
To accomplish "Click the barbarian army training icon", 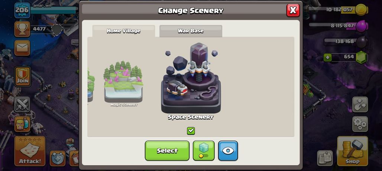I will pos(22,124).
